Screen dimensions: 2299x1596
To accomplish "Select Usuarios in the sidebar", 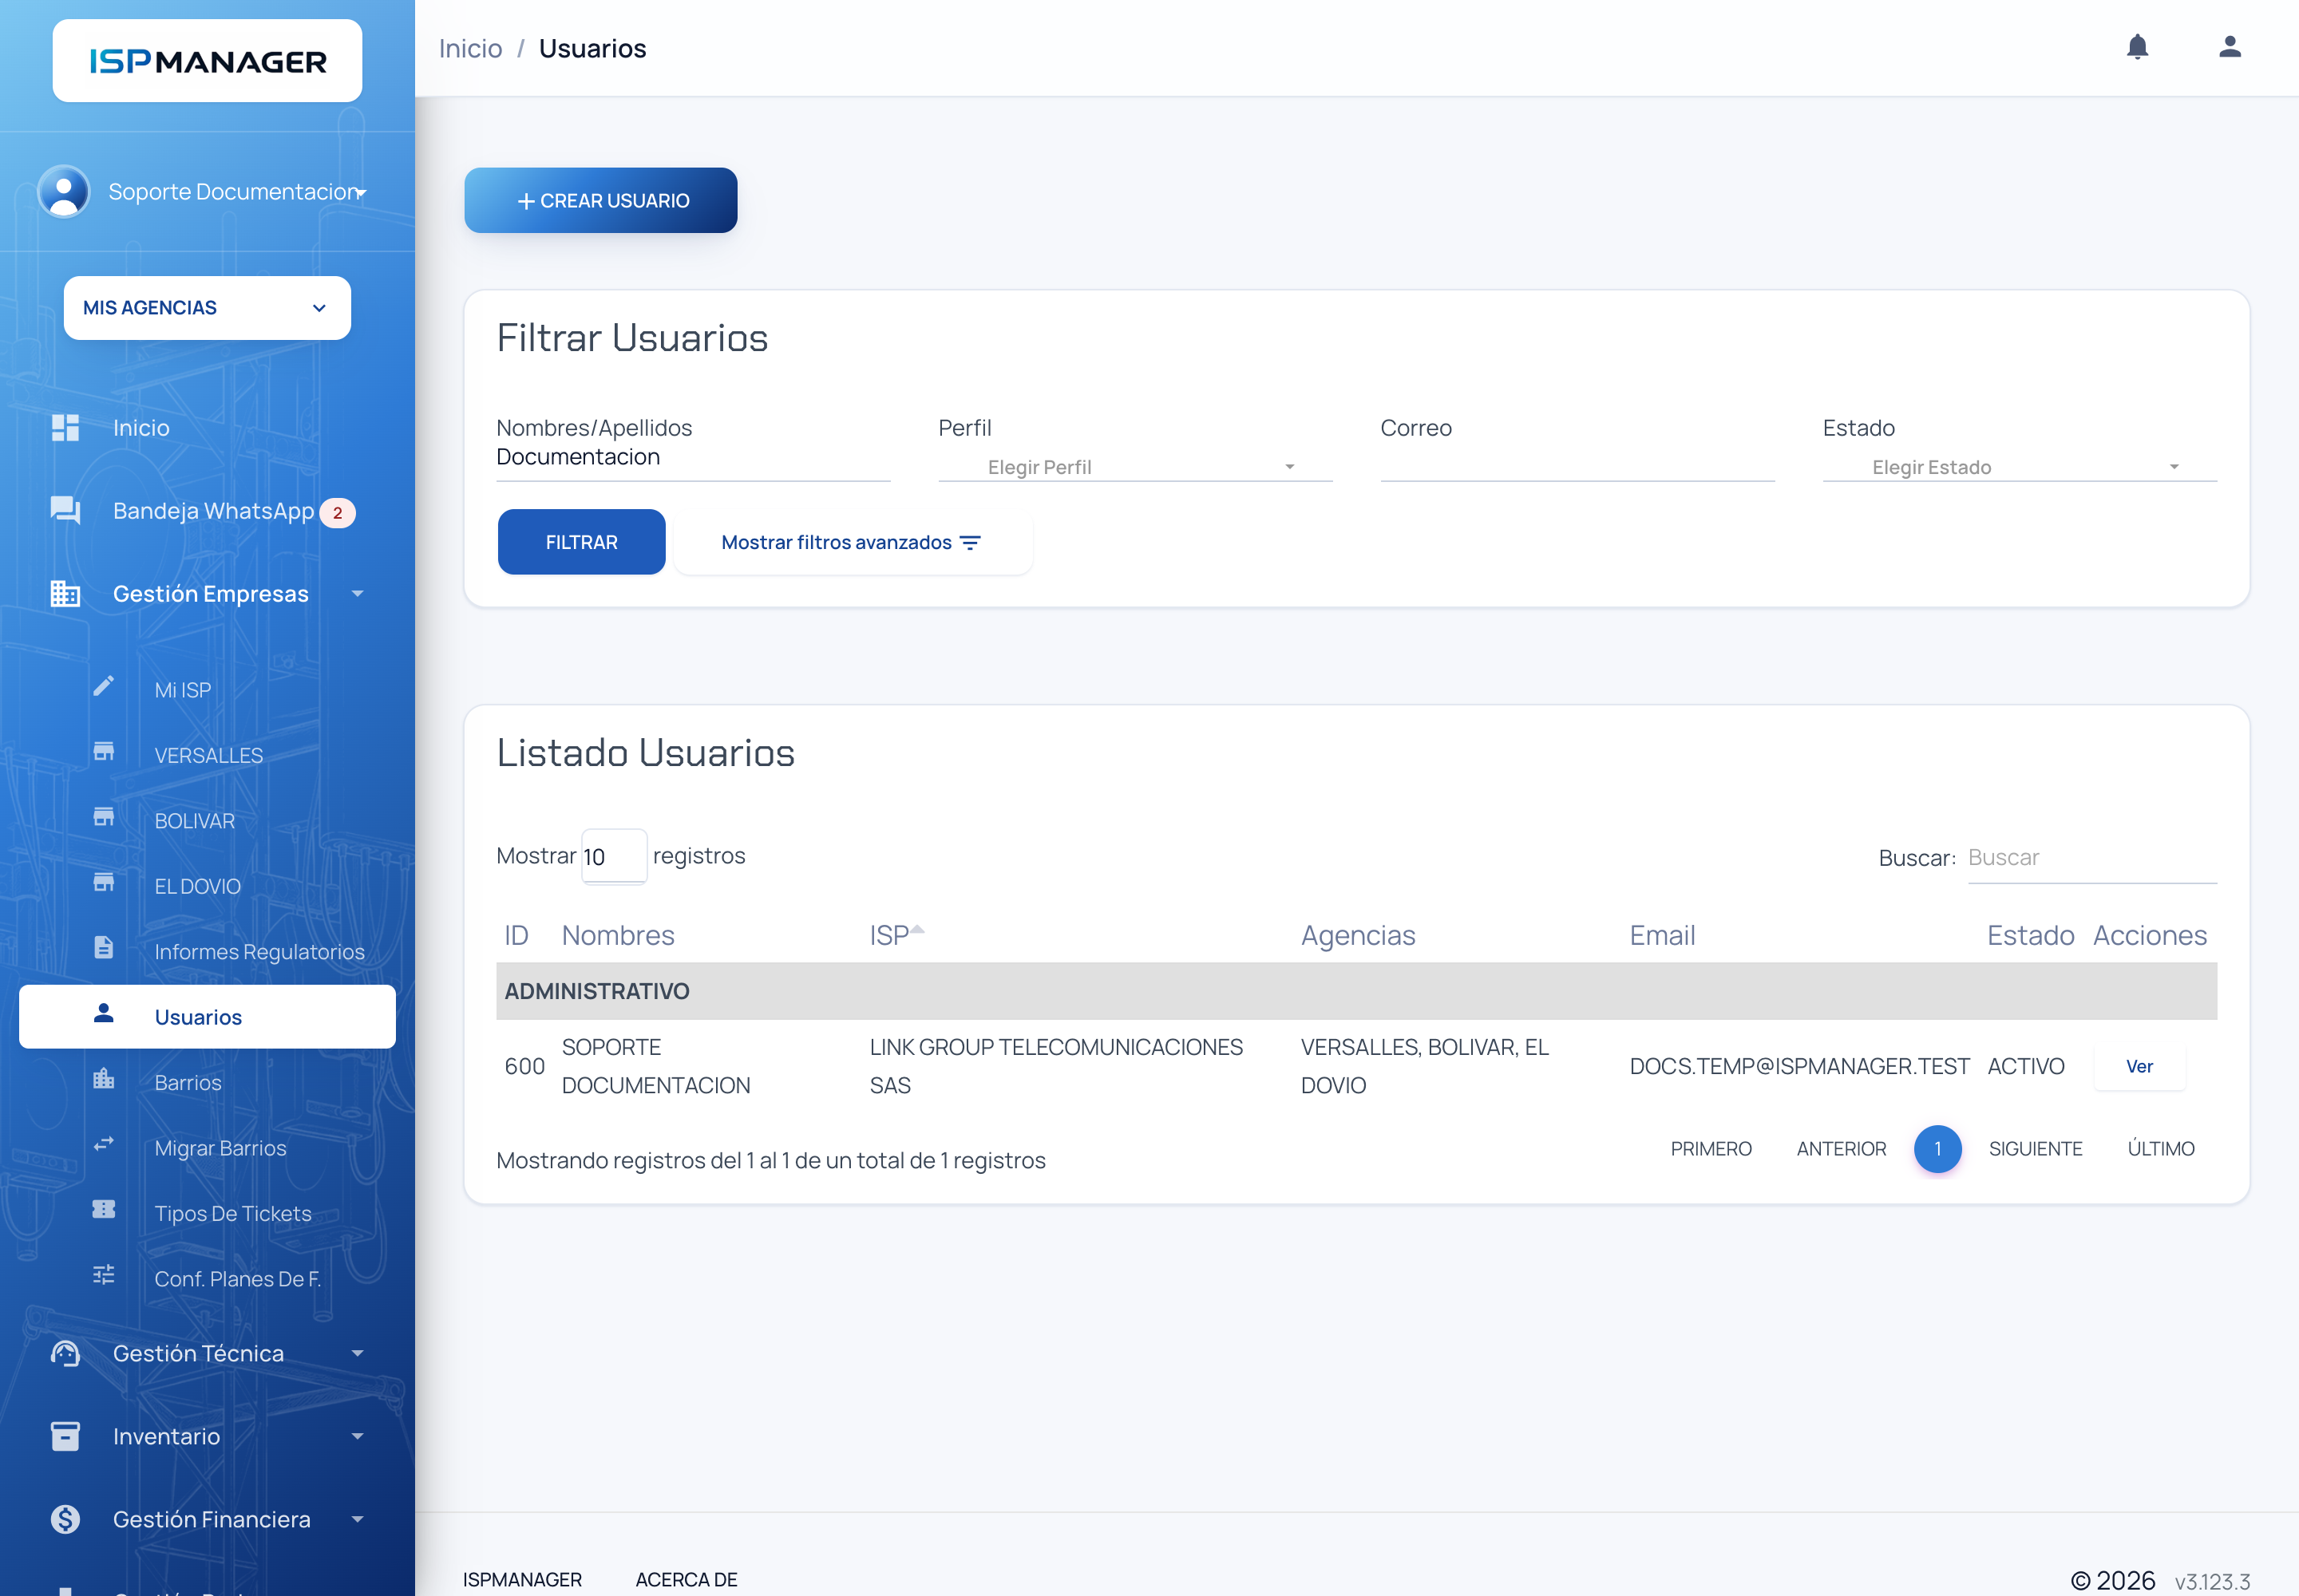I will (x=207, y=1017).
